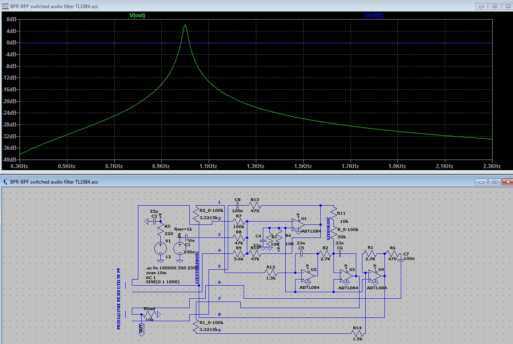Image resolution: width=513 pixels, height=344 pixels.
Task: Select op-amp U2 symbol in schematic
Action: click(307, 276)
